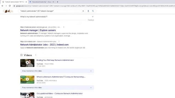Open the nationalcareers.service.gov.uk URL breadcrumb
The image size is (175, 98).
tap(41, 27)
